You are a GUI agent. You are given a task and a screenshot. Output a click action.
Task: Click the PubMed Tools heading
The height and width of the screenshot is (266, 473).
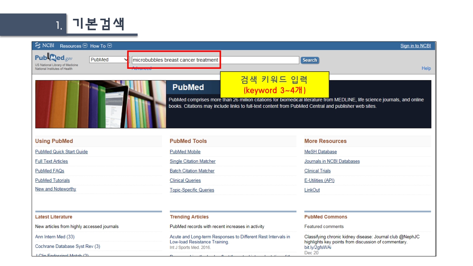[x=188, y=141]
